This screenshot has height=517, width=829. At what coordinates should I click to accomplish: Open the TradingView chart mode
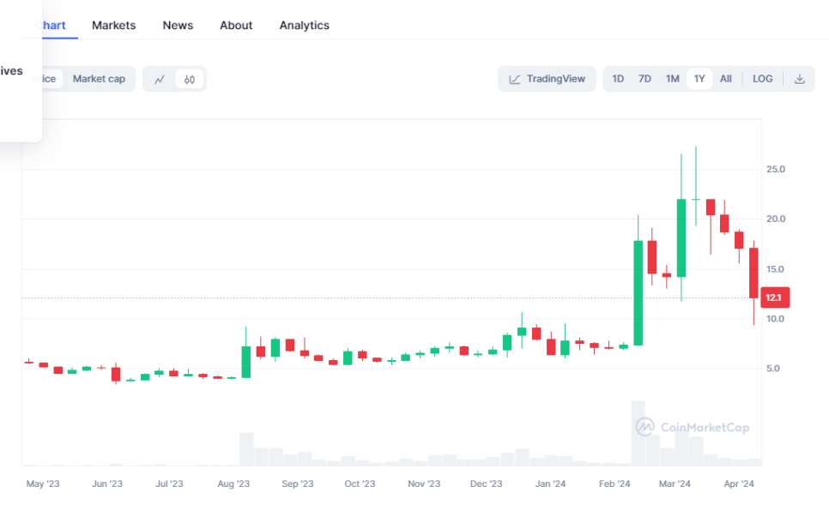[547, 79]
